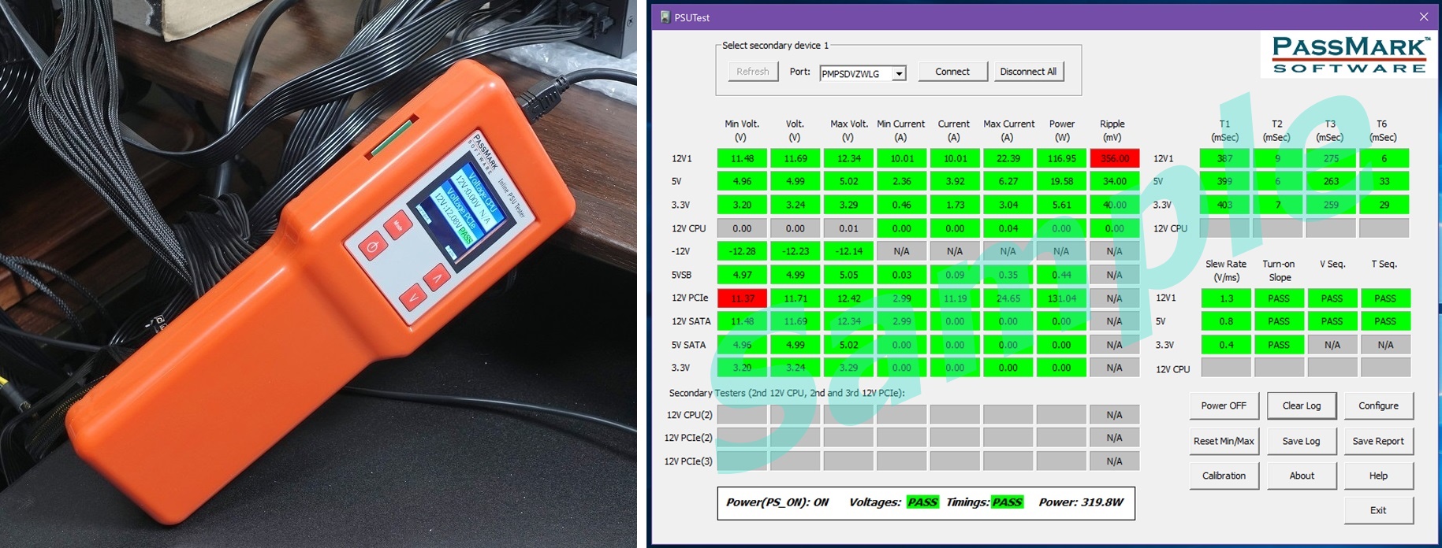Click the 275 T3 timing cell
The width and height of the screenshot is (1442, 548).
click(1331, 158)
